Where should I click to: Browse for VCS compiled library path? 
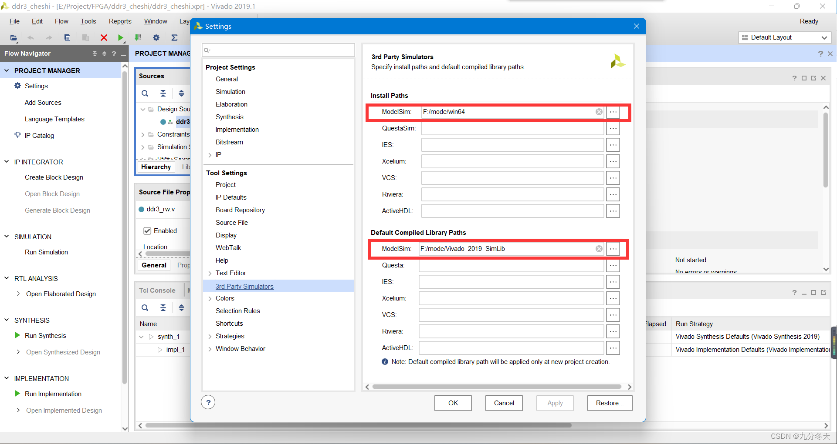[x=613, y=315]
